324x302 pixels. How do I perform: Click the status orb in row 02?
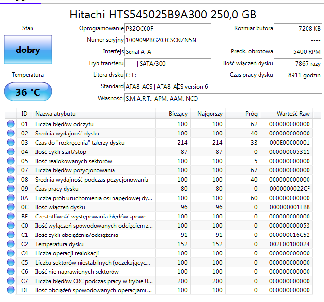click(x=11, y=133)
